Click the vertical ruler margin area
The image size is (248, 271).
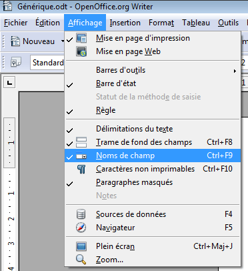point(9,142)
